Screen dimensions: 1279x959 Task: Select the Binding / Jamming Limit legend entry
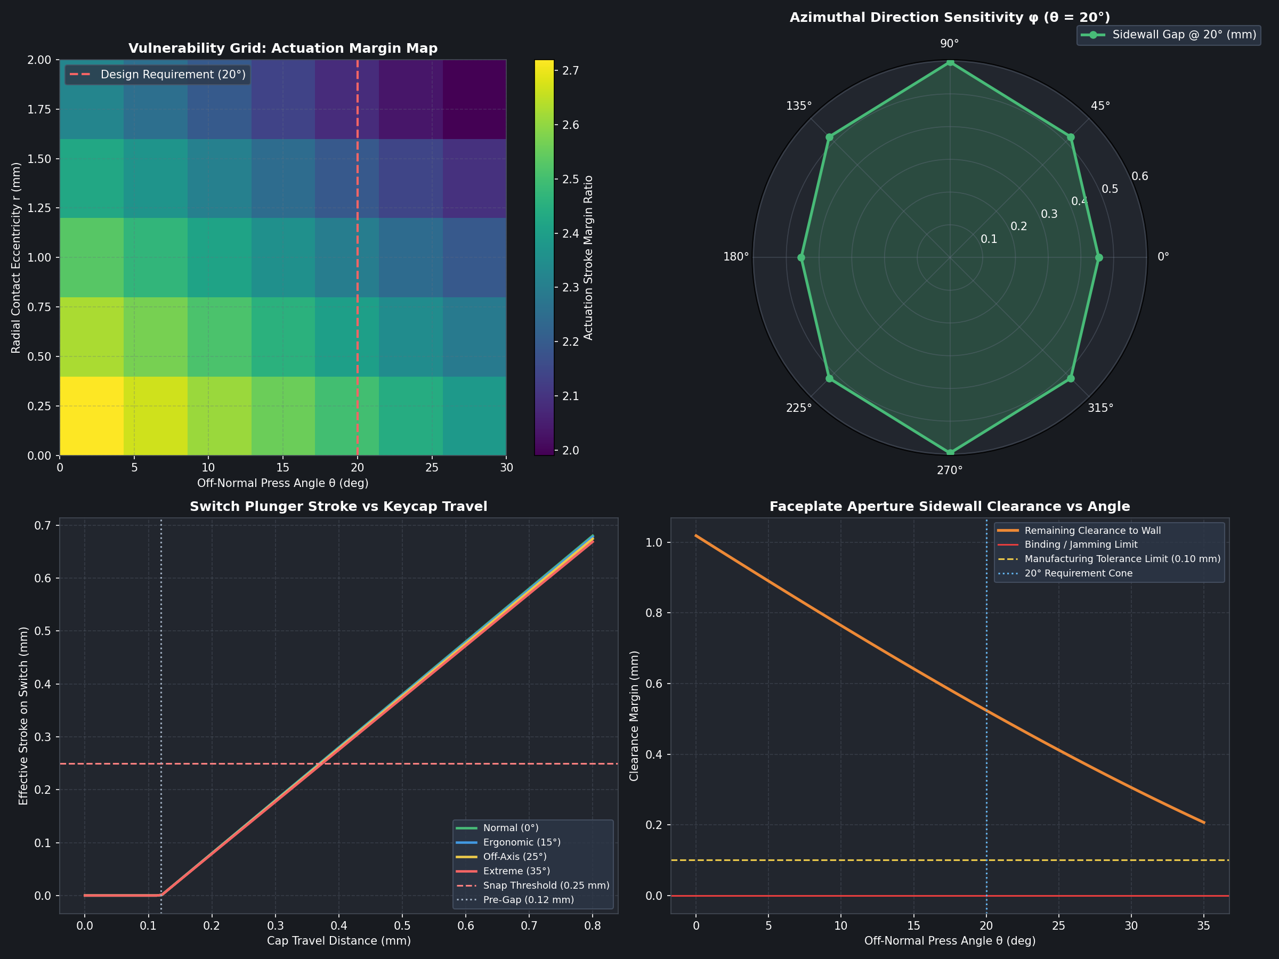[1067, 544]
